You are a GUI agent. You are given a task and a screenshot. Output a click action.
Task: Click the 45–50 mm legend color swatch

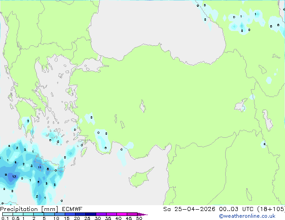132,214
